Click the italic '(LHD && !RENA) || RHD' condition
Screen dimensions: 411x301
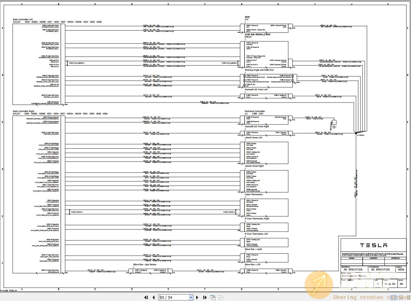pos(257,34)
